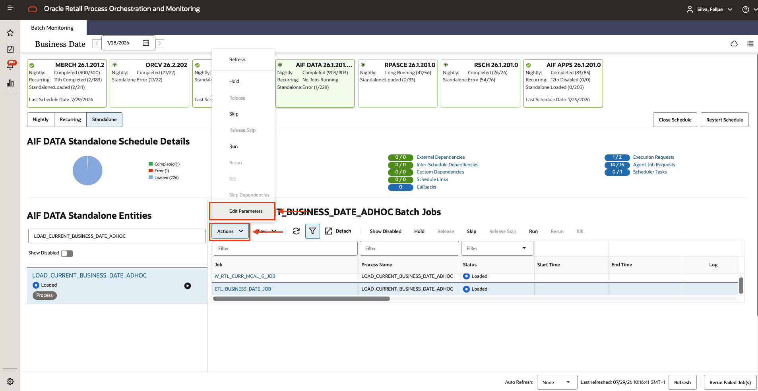Click the MERCH 26.1.201.2 status check icon
Image resolution: width=758 pixels, height=391 pixels.
[32, 65]
